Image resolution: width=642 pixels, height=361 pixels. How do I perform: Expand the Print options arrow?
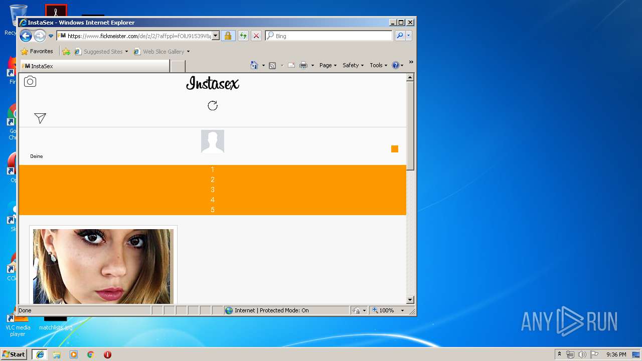tap(312, 65)
